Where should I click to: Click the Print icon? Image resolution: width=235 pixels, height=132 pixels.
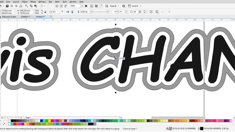tap(21, 6)
